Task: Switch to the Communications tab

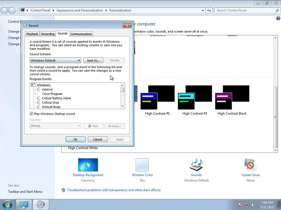Action: point(81,34)
